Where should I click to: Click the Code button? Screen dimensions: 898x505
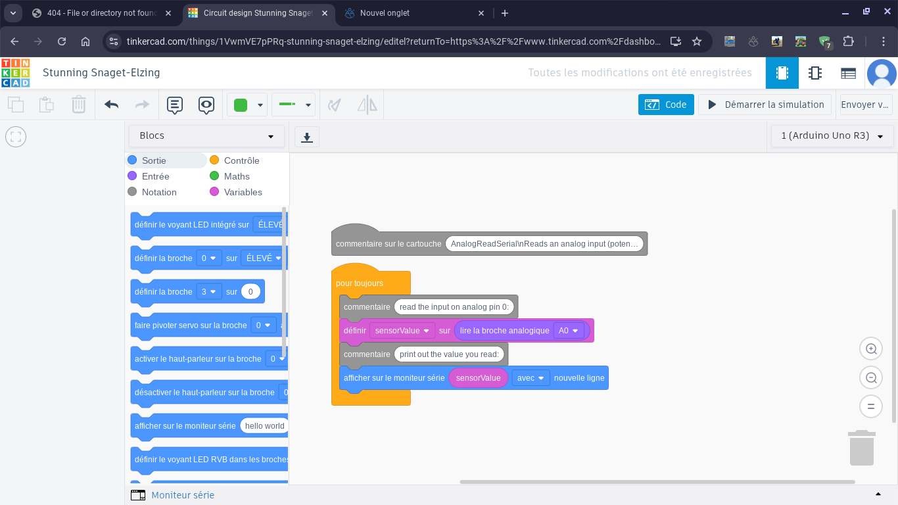(x=666, y=105)
